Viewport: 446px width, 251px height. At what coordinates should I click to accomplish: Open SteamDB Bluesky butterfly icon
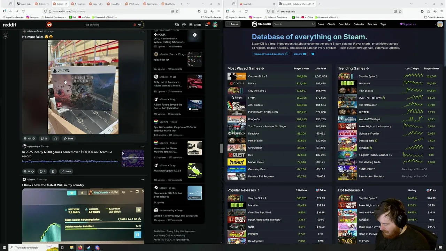point(313,54)
